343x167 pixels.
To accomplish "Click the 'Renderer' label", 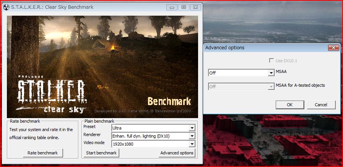I will pos(92,135).
